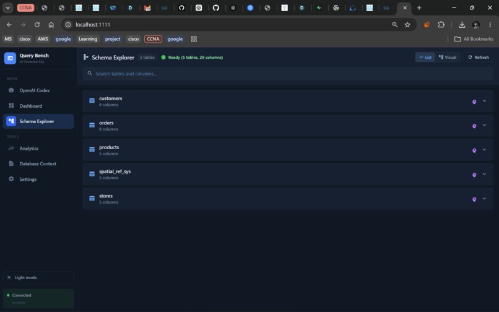The height and width of the screenshot is (312, 499).
Task: Click the customers table name
Action: coord(110,98)
